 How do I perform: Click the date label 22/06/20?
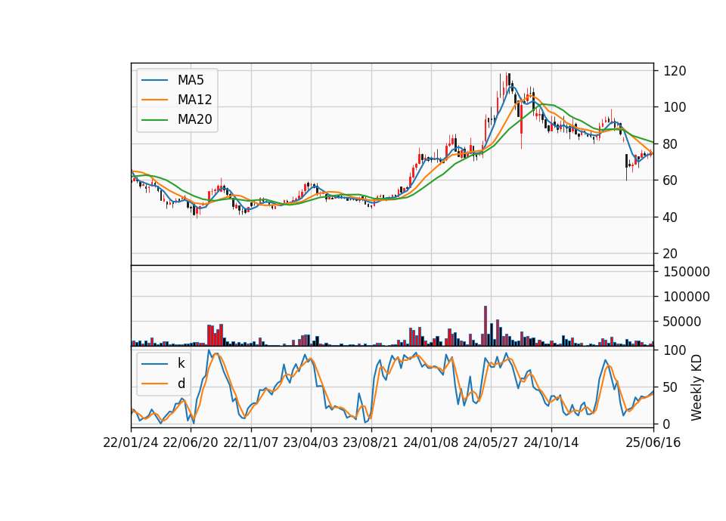pos(191,442)
